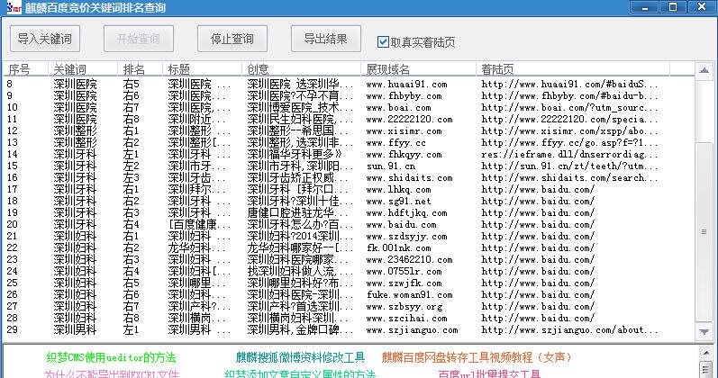This screenshot has width=718, height=378.
Task: Click the results list scrollbar thumb
Action: click(704, 231)
